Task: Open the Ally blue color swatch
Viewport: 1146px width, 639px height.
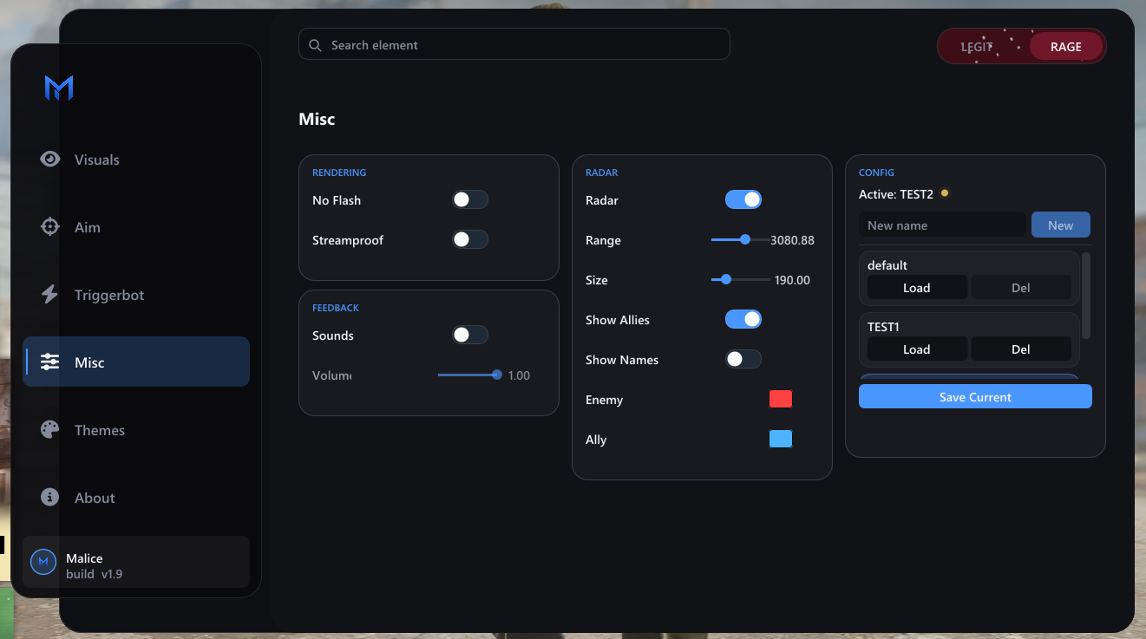Action: point(781,439)
